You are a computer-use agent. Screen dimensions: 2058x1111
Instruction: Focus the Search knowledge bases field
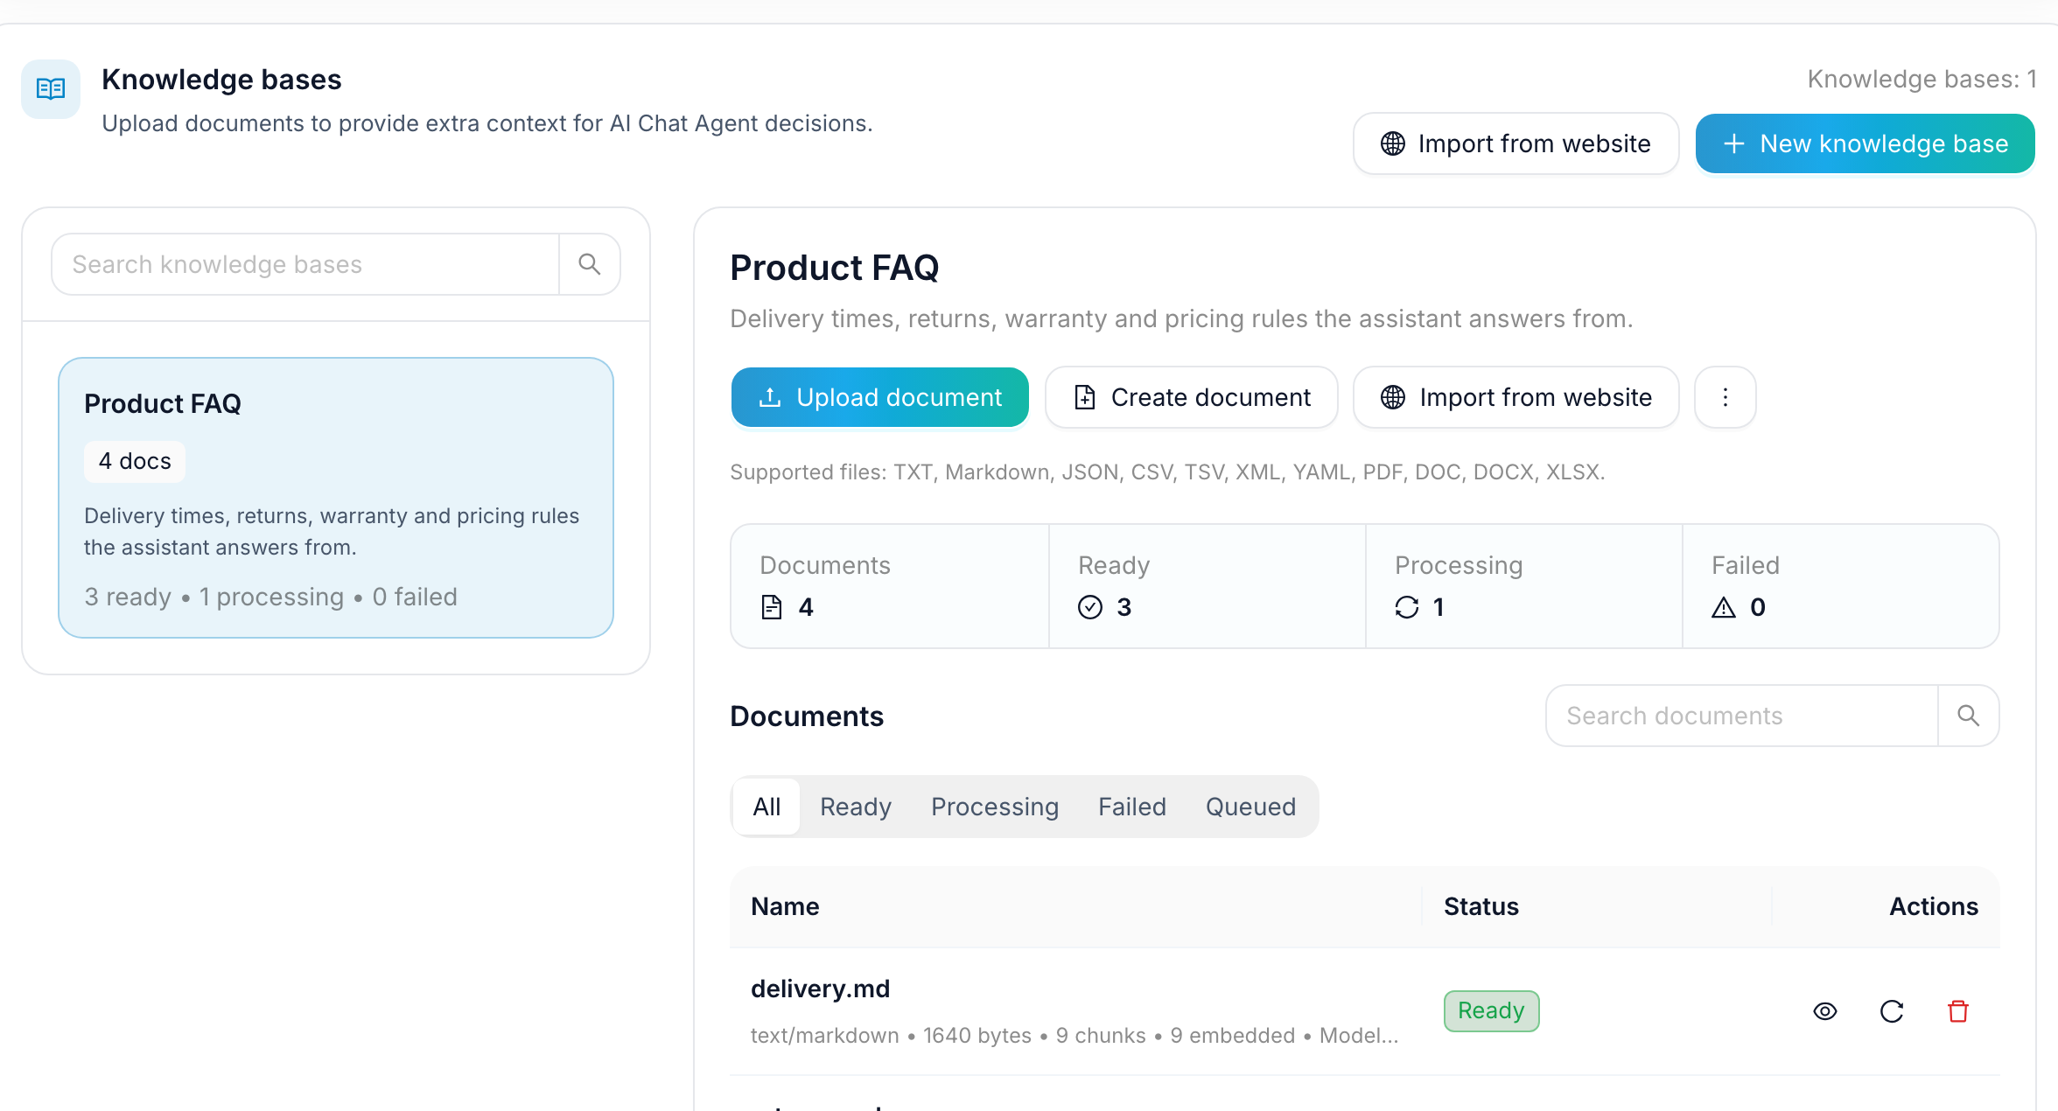click(x=305, y=264)
